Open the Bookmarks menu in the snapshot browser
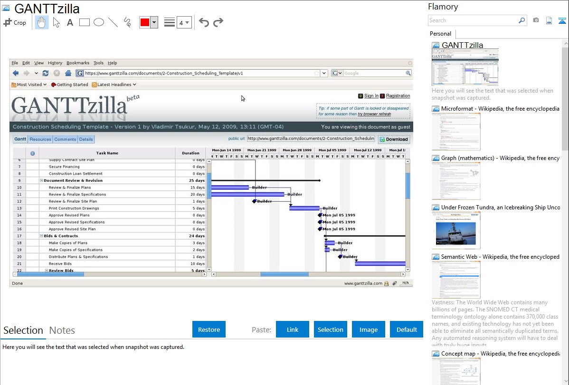Screen dimensions: 569x385 coord(78,63)
